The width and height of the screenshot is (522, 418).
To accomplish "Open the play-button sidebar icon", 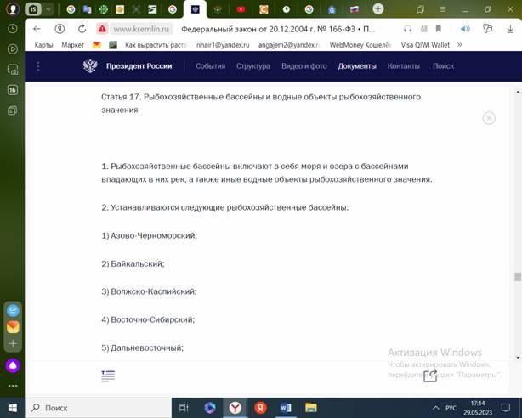I will pos(13,49).
